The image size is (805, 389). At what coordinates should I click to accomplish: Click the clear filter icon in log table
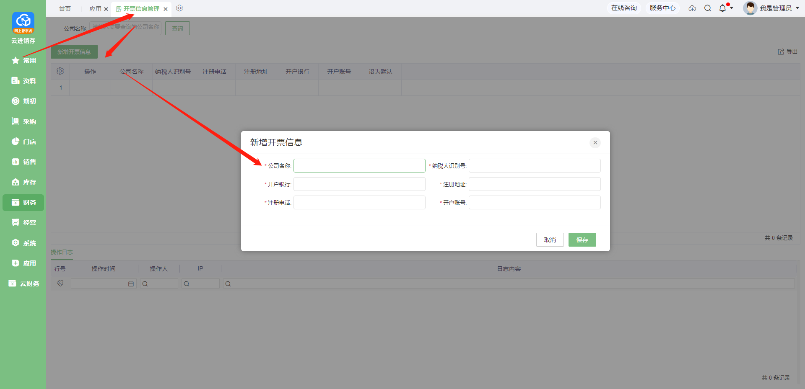coord(60,283)
